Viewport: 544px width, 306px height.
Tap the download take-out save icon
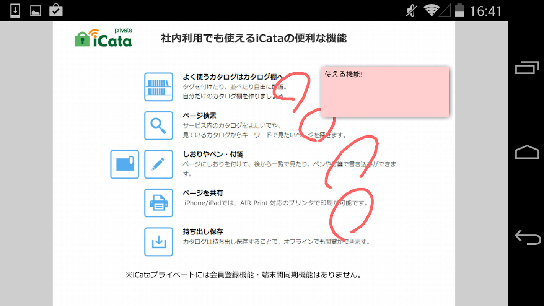point(158,242)
